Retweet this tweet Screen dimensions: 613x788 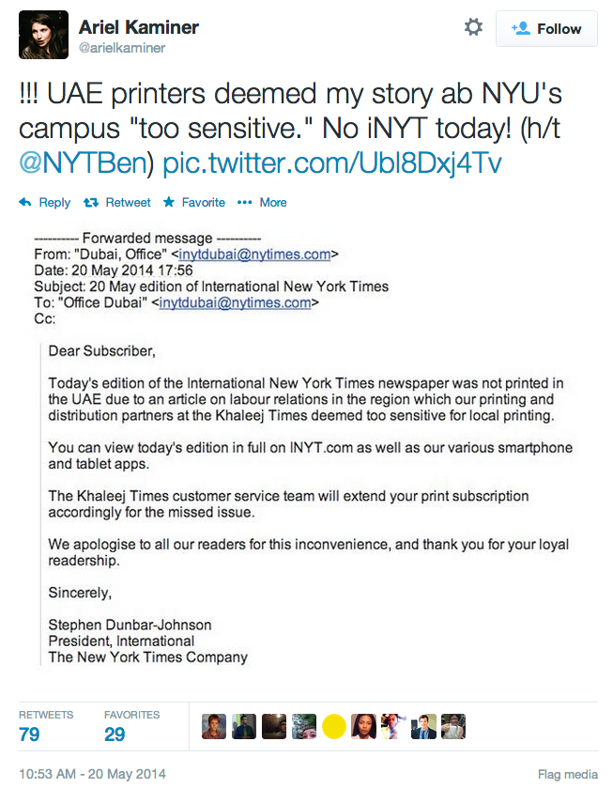pos(117,202)
